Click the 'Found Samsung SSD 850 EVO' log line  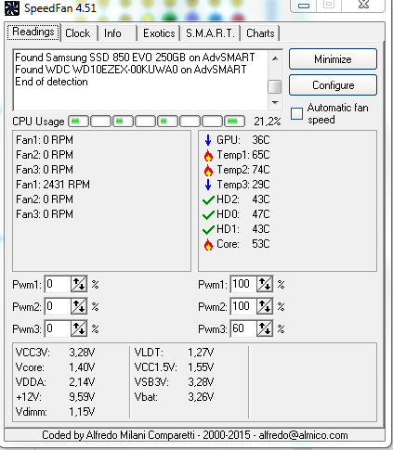click(135, 58)
